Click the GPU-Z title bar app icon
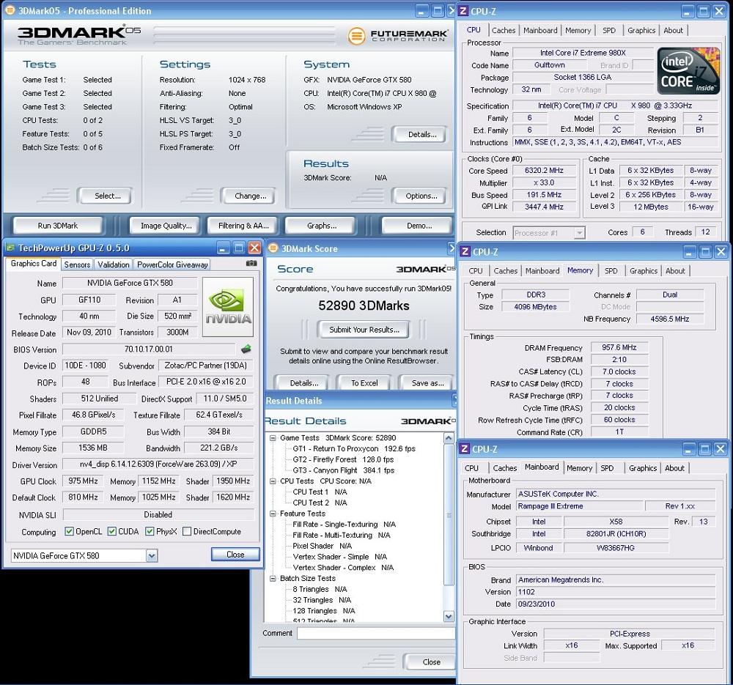 [x=10, y=248]
